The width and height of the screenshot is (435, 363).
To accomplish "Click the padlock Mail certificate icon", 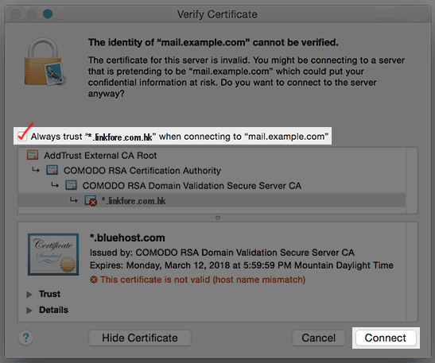I will [x=45, y=61].
